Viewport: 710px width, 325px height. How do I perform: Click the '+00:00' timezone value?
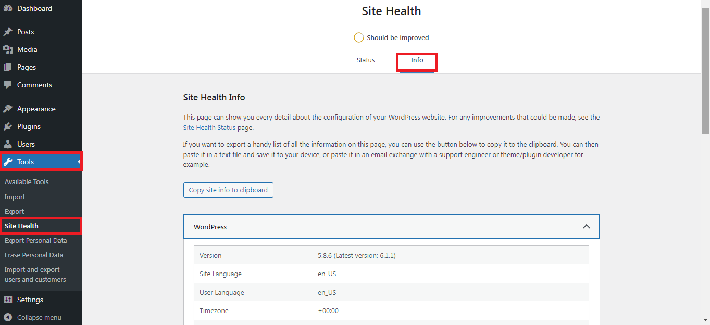(328, 310)
